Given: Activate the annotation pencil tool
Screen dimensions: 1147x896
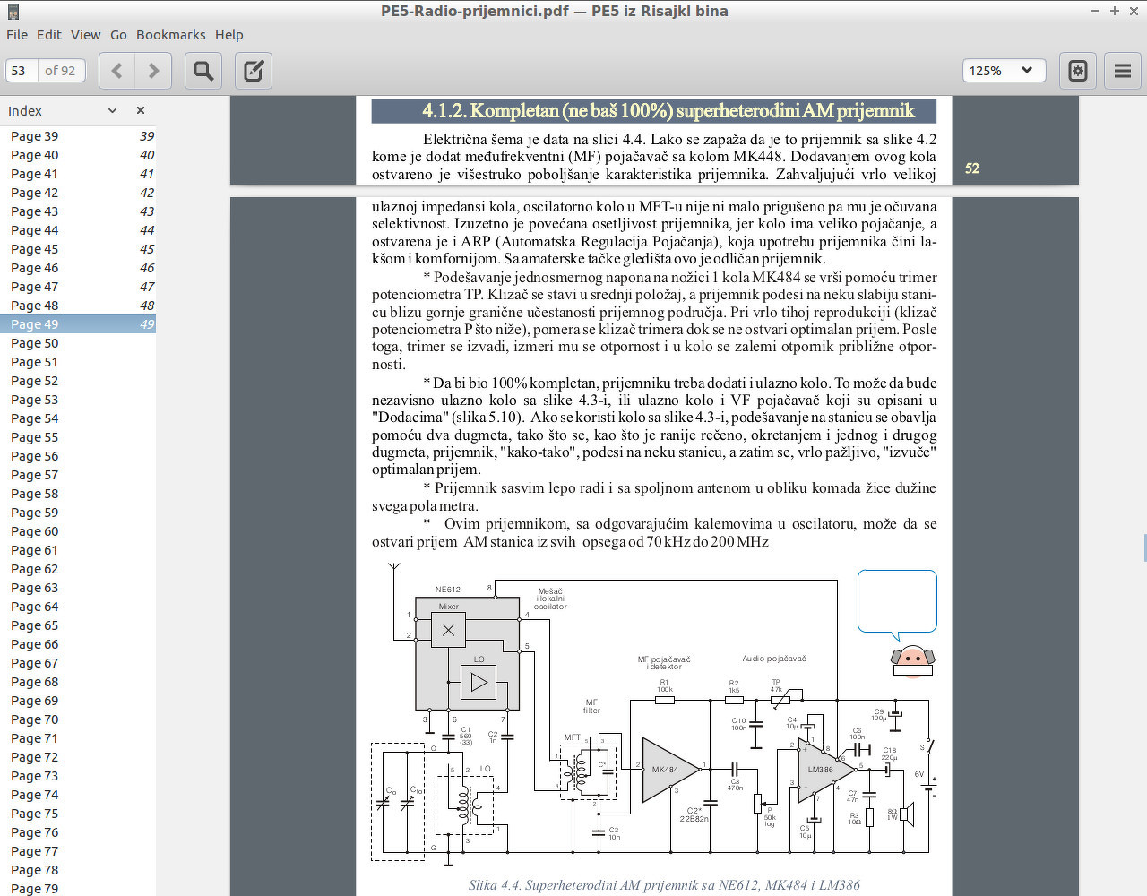Looking at the screenshot, I should pyautogui.click(x=254, y=71).
